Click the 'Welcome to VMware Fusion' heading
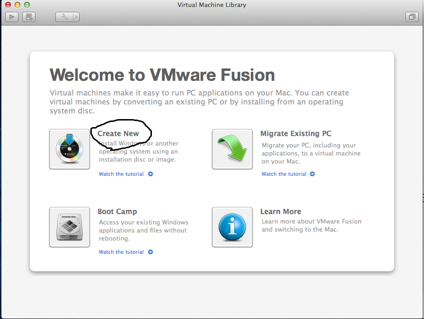Screen dimensions: 424x319 (162, 75)
